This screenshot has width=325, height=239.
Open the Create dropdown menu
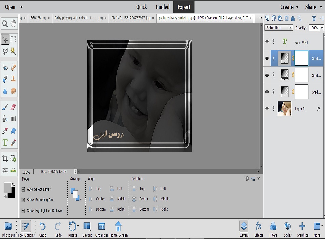tap(289, 7)
